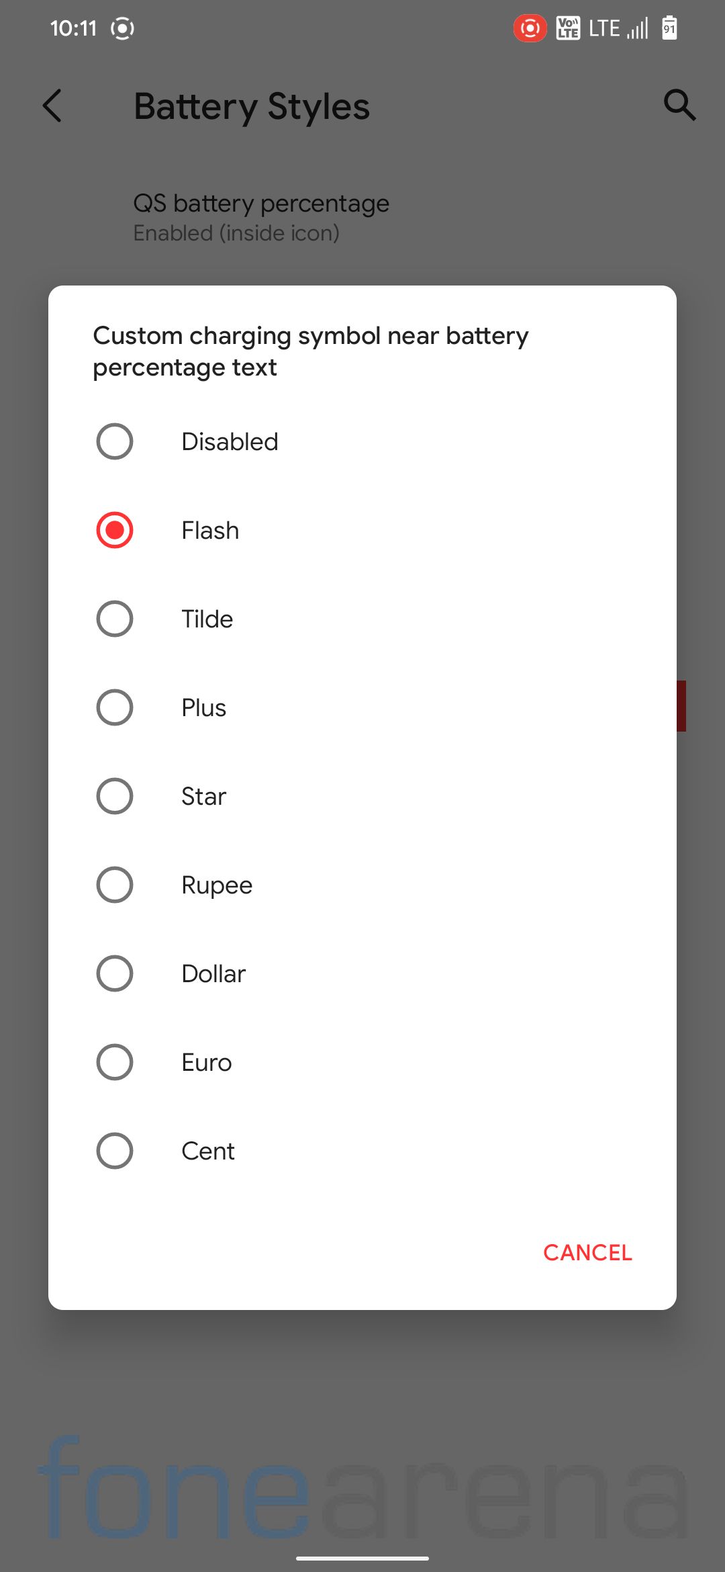Choose the Tilde charging symbol
The image size is (725, 1572).
point(362,619)
